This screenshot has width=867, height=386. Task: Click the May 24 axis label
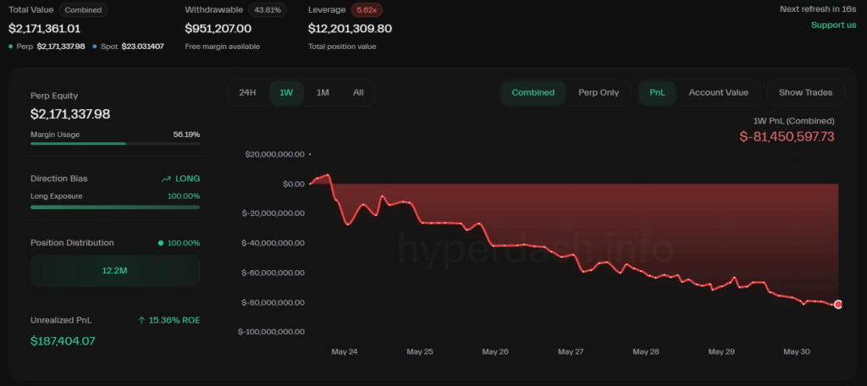click(x=345, y=351)
